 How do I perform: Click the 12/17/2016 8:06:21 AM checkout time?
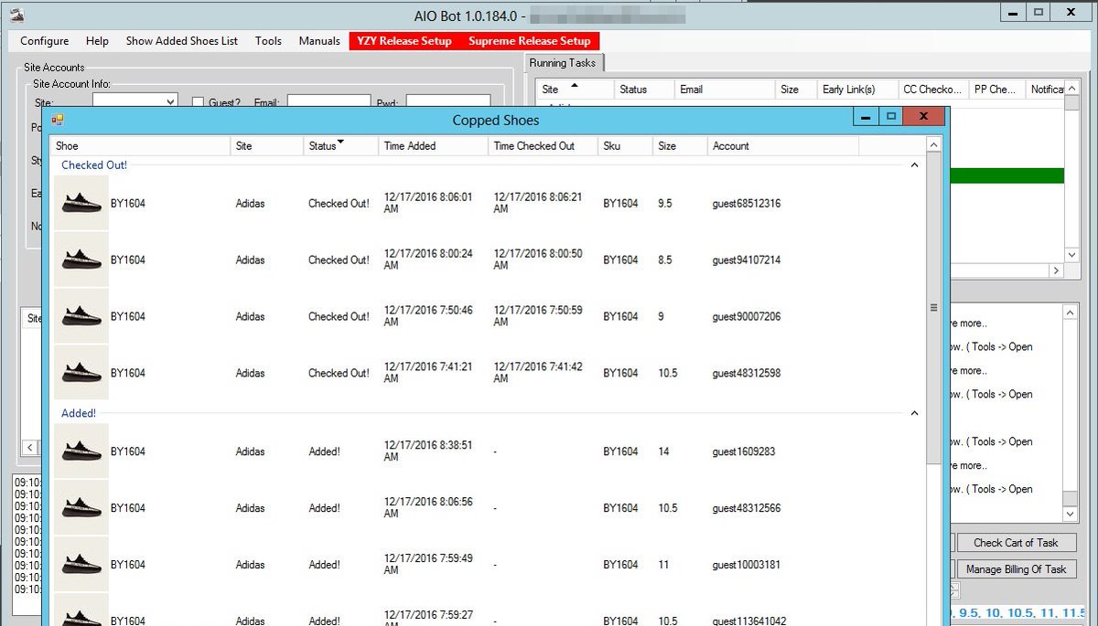tap(539, 202)
